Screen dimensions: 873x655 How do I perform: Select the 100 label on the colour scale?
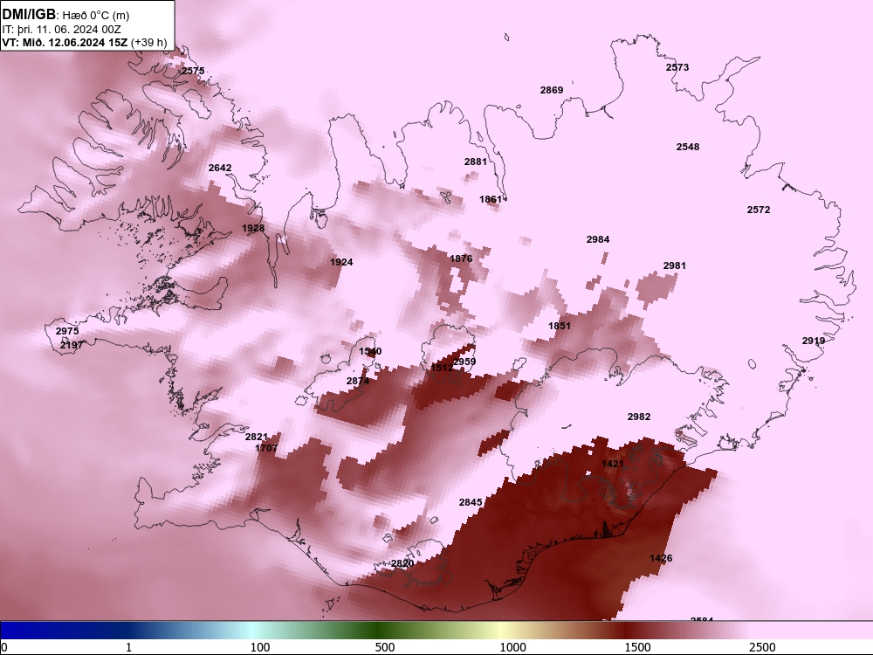[260, 647]
